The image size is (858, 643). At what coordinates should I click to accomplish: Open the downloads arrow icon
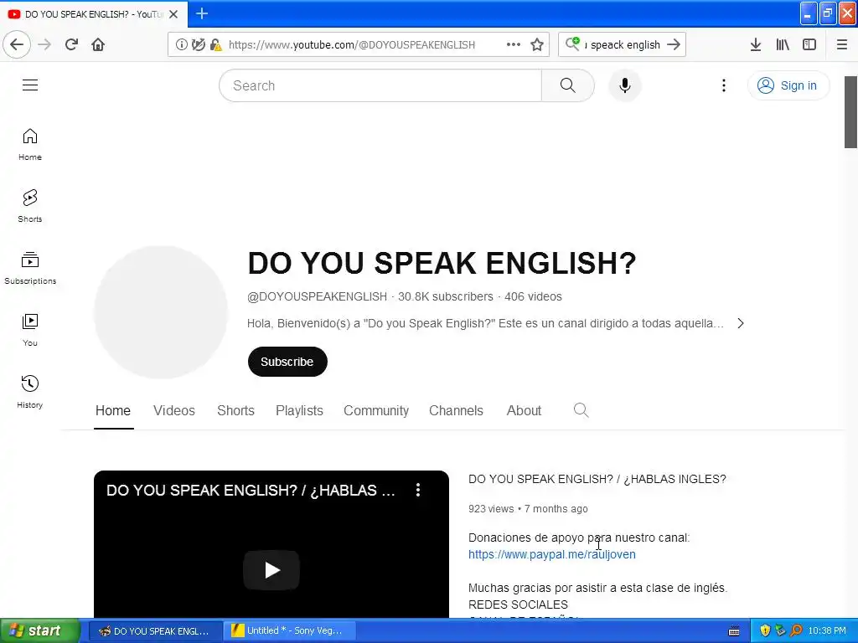click(x=756, y=44)
